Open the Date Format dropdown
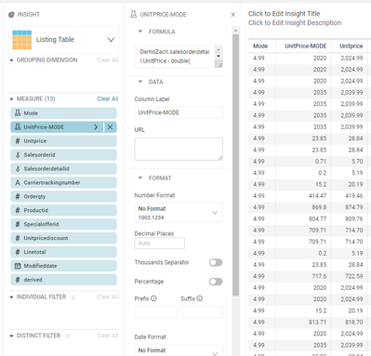Screen dimensions: 371x356 [x=179, y=350]
